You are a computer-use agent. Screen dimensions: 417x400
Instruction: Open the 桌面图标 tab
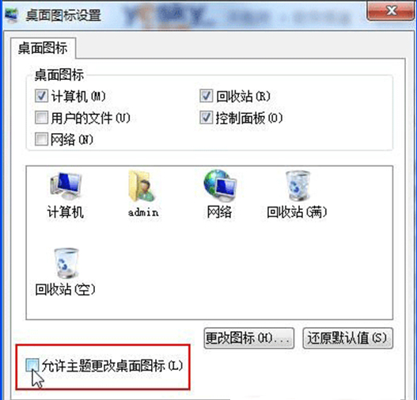(x=43, y=48)
